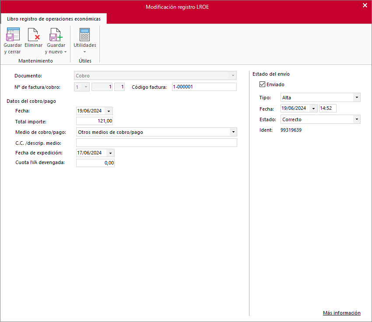Click the Útiles group label
The width and height of the screenshot is (372, 322).
85,61
